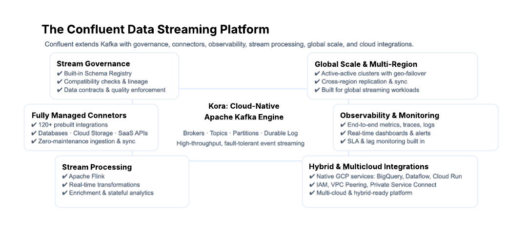Click 'Active-active clusters with geo-failover' line
Viewport: 527px width, 234px height.
coord(374,73)
